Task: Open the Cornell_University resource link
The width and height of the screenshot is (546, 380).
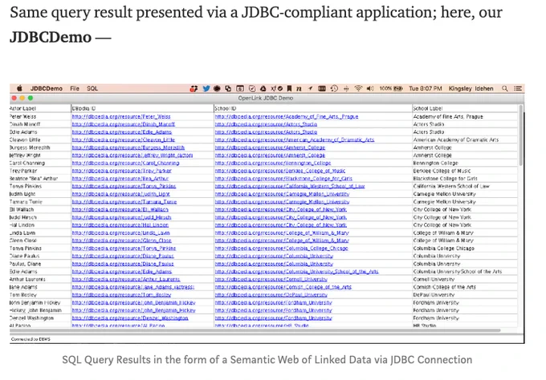Action: point(271,280)
